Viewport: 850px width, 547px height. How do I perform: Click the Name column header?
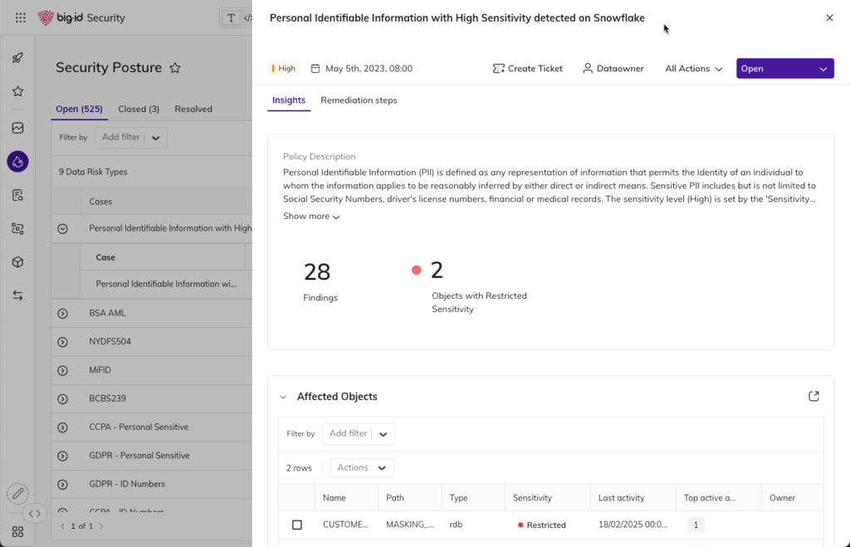pyautogui.click(x=346, y=498)
